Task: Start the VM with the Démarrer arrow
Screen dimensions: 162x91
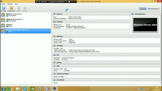Action: click(x=25, y=8)
